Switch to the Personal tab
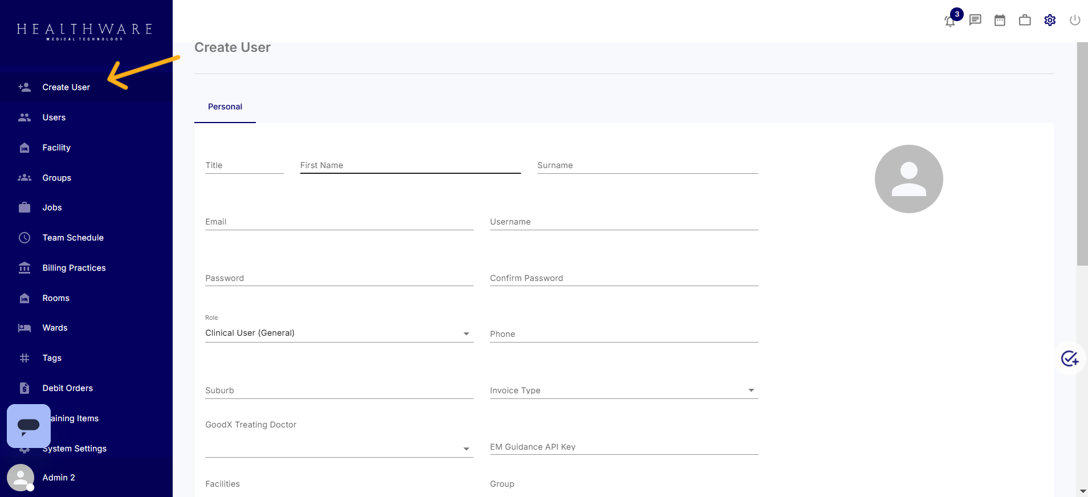Viewport: 1088px width, 497px height. click(225, 107)
